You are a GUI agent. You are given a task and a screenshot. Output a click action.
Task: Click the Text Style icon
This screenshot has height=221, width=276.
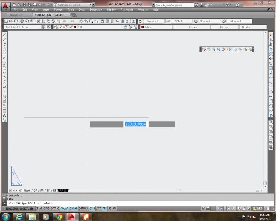(x=141, y=21)
